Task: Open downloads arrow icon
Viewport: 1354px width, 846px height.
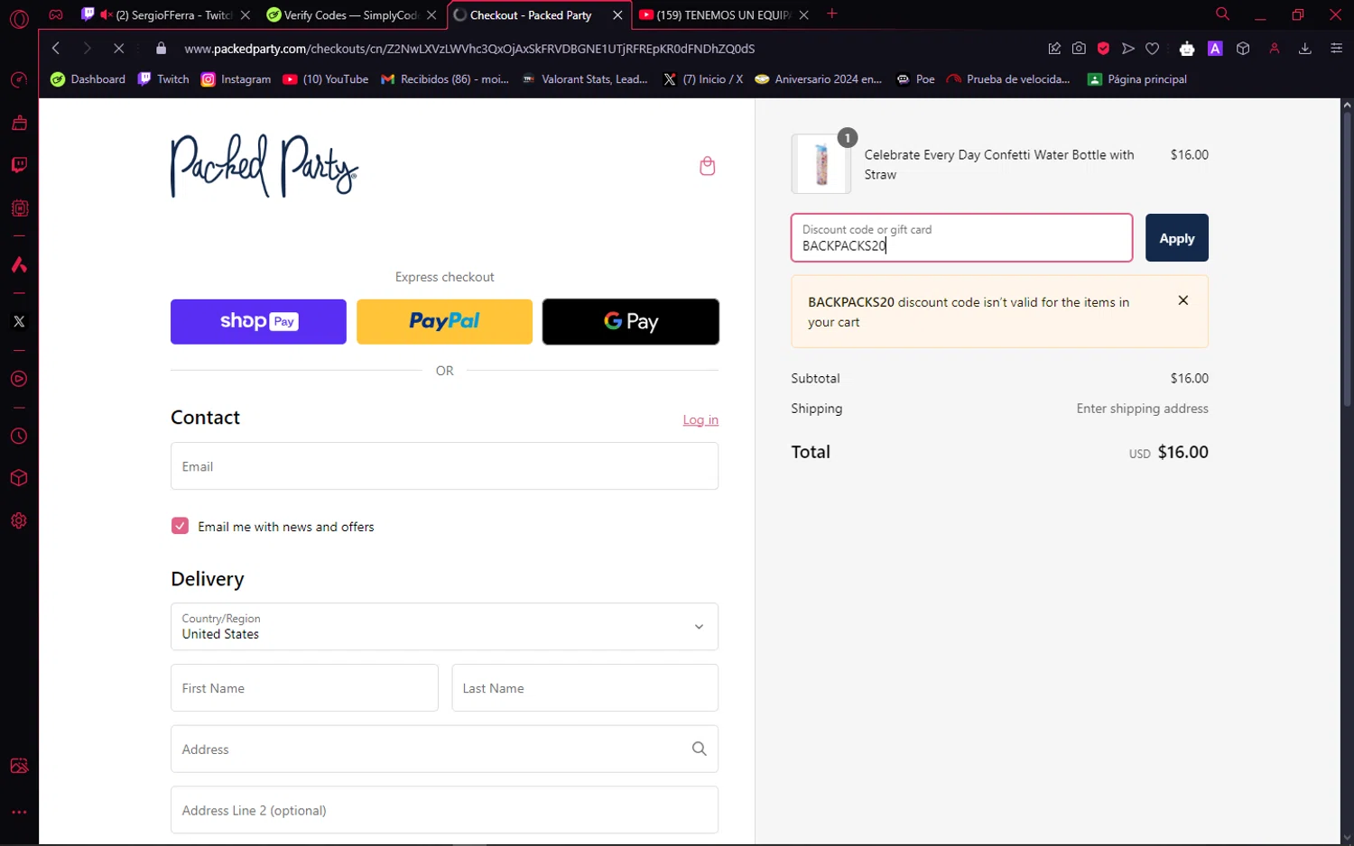Action: (1305, 49)
